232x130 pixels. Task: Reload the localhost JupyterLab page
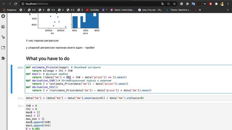[x=16, y=4]
